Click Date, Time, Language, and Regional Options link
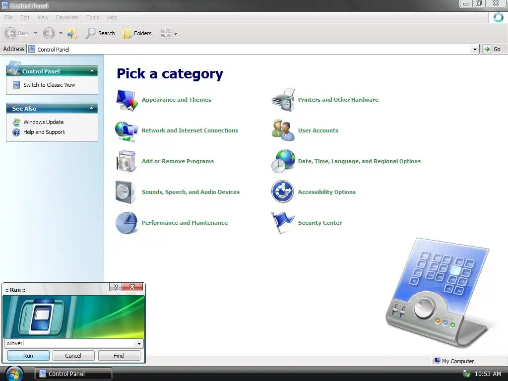Screen dimensions: 508x381 359,161
